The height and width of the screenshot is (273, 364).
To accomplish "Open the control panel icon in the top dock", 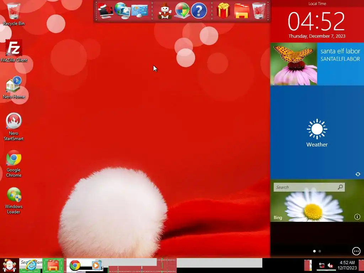I will coord(139,11).
